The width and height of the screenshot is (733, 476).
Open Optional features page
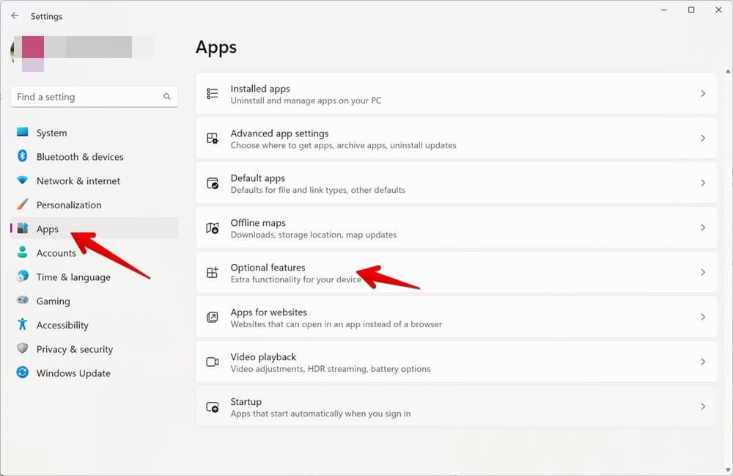pyautogui.click(x=456, y=273)
